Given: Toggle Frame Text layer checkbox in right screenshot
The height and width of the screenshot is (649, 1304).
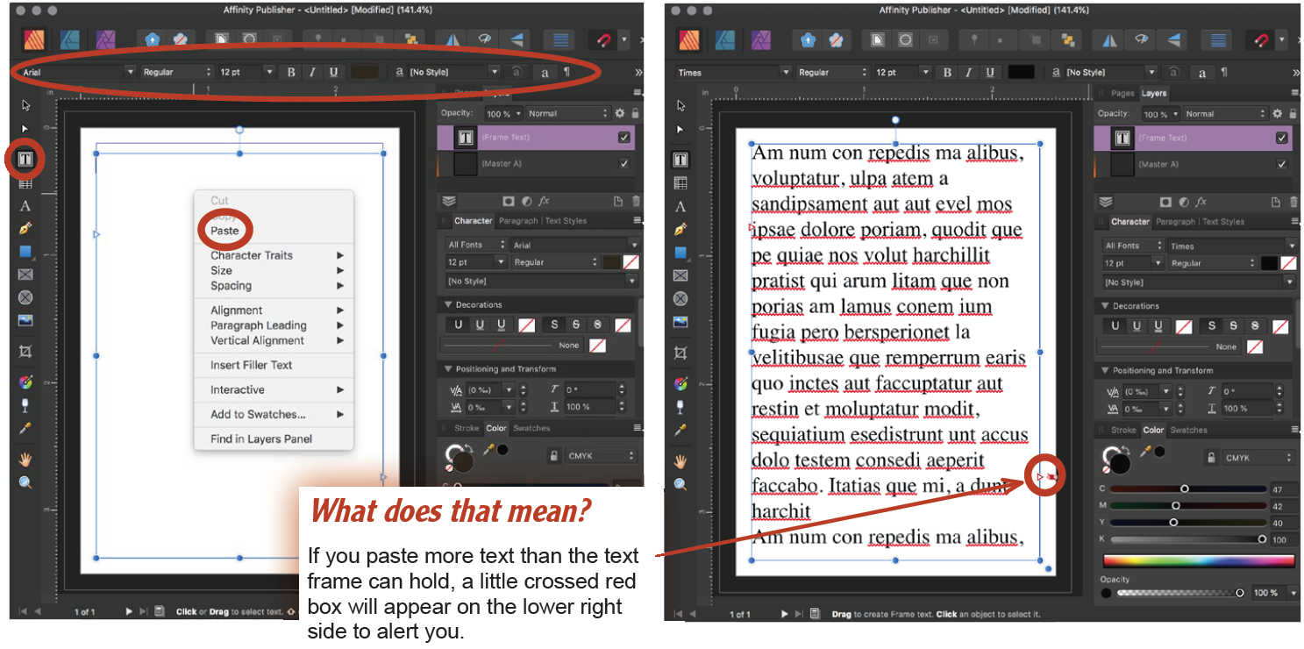Looking at the screenshot, I should click(x=1281, y=138).
